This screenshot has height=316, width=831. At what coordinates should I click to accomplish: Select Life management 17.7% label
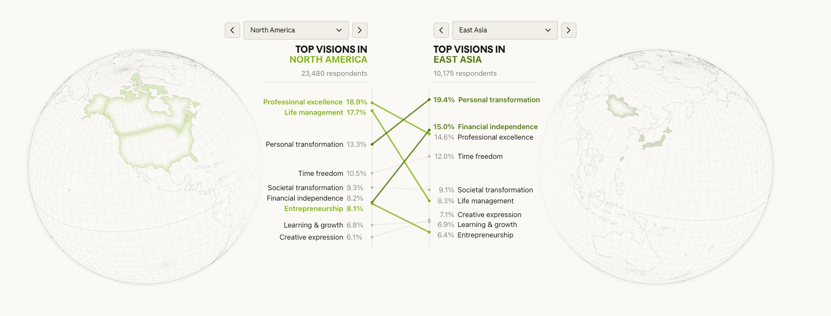tap(325, 113)
